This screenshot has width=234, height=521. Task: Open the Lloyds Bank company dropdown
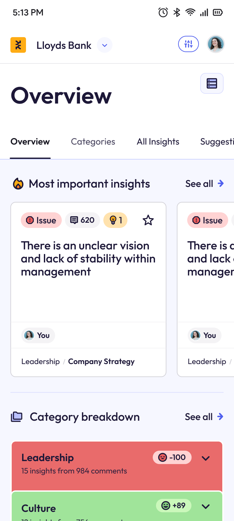pyautogui.click(x=105, y=45)
